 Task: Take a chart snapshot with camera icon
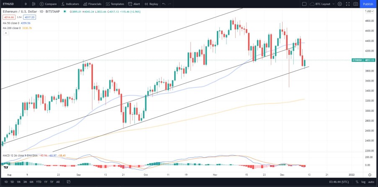click(355, 4)
